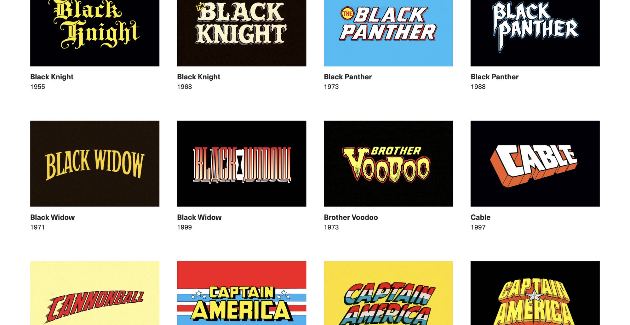Click the Cable title text

[x=480, y=217]
